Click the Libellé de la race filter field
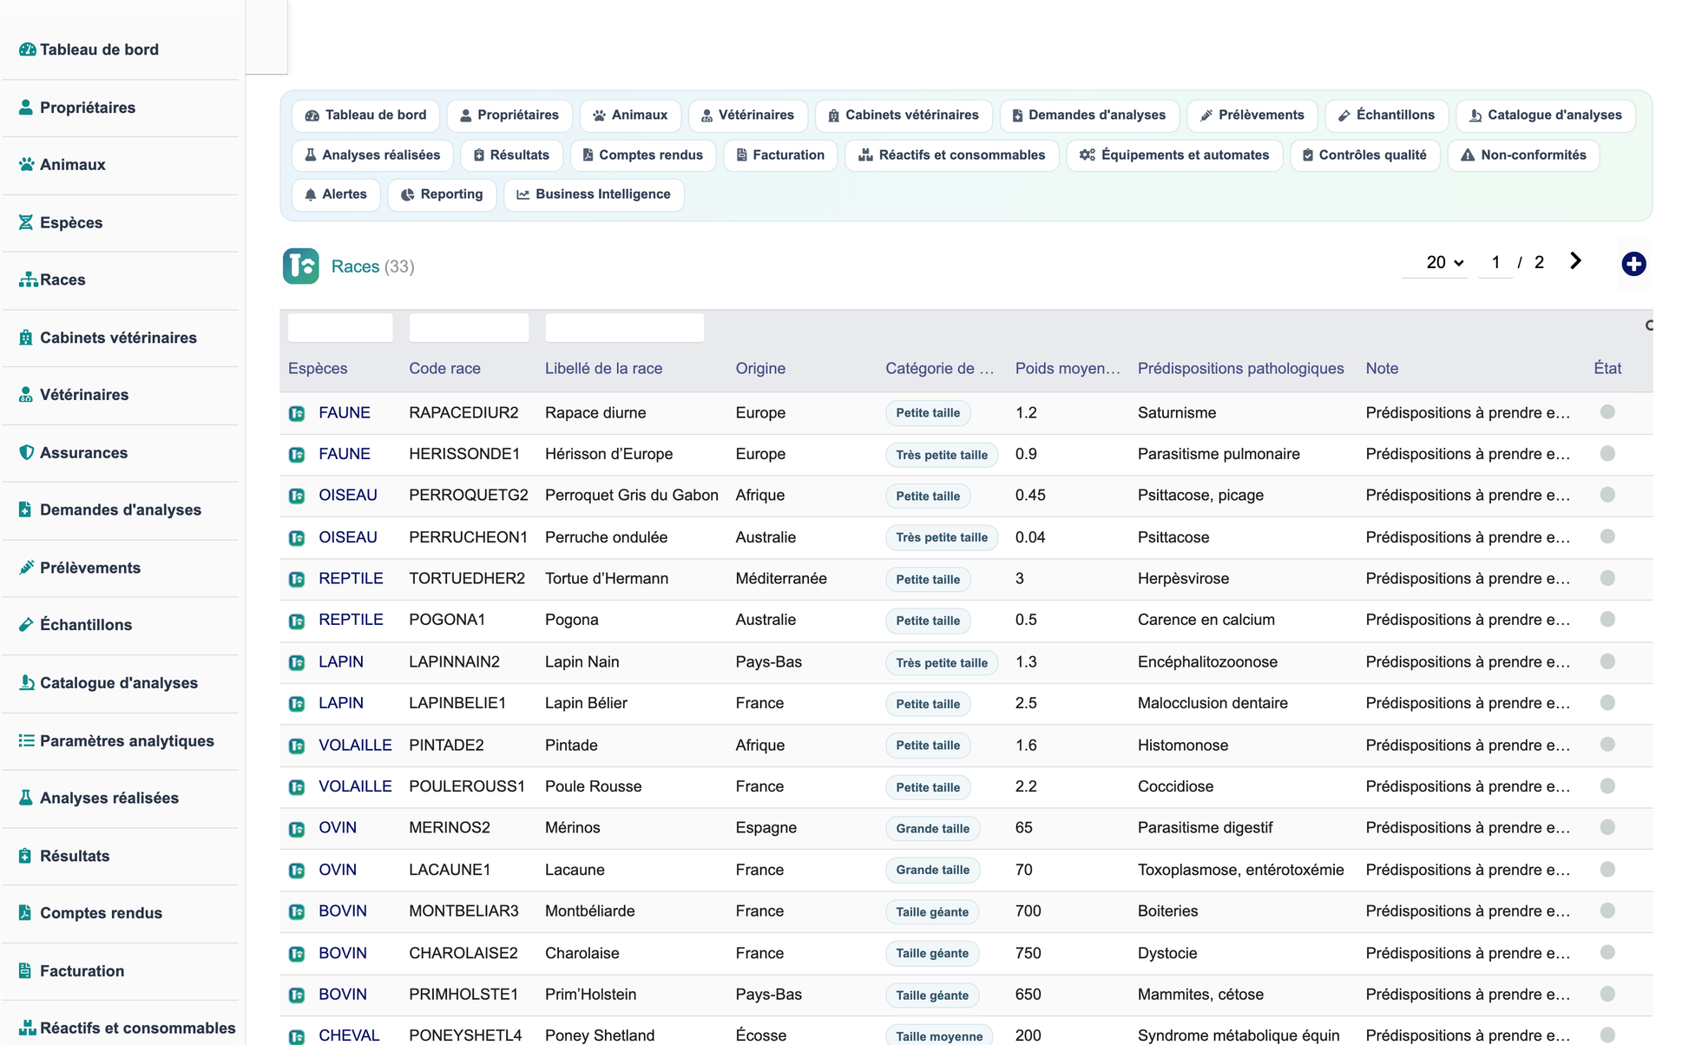 (x=624, y=328)
